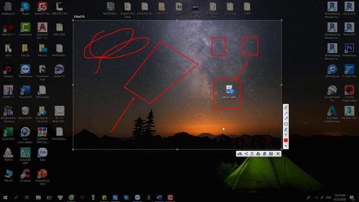The height and width of the screenshot is (202, 359).
Task: Open the taskbar clock and calendar
Action: pyautogui.click(x=339, y=197)
